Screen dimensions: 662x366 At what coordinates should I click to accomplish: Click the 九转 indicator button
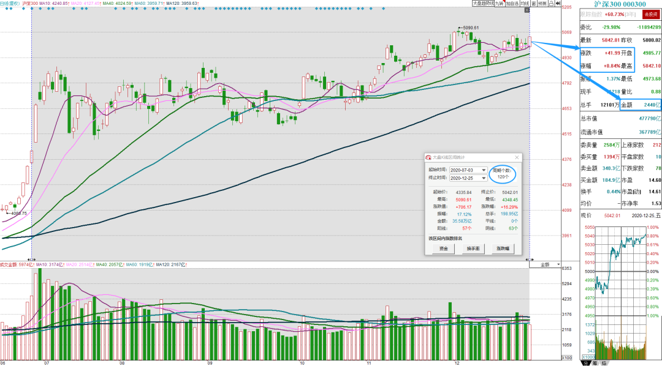[500, 4]
